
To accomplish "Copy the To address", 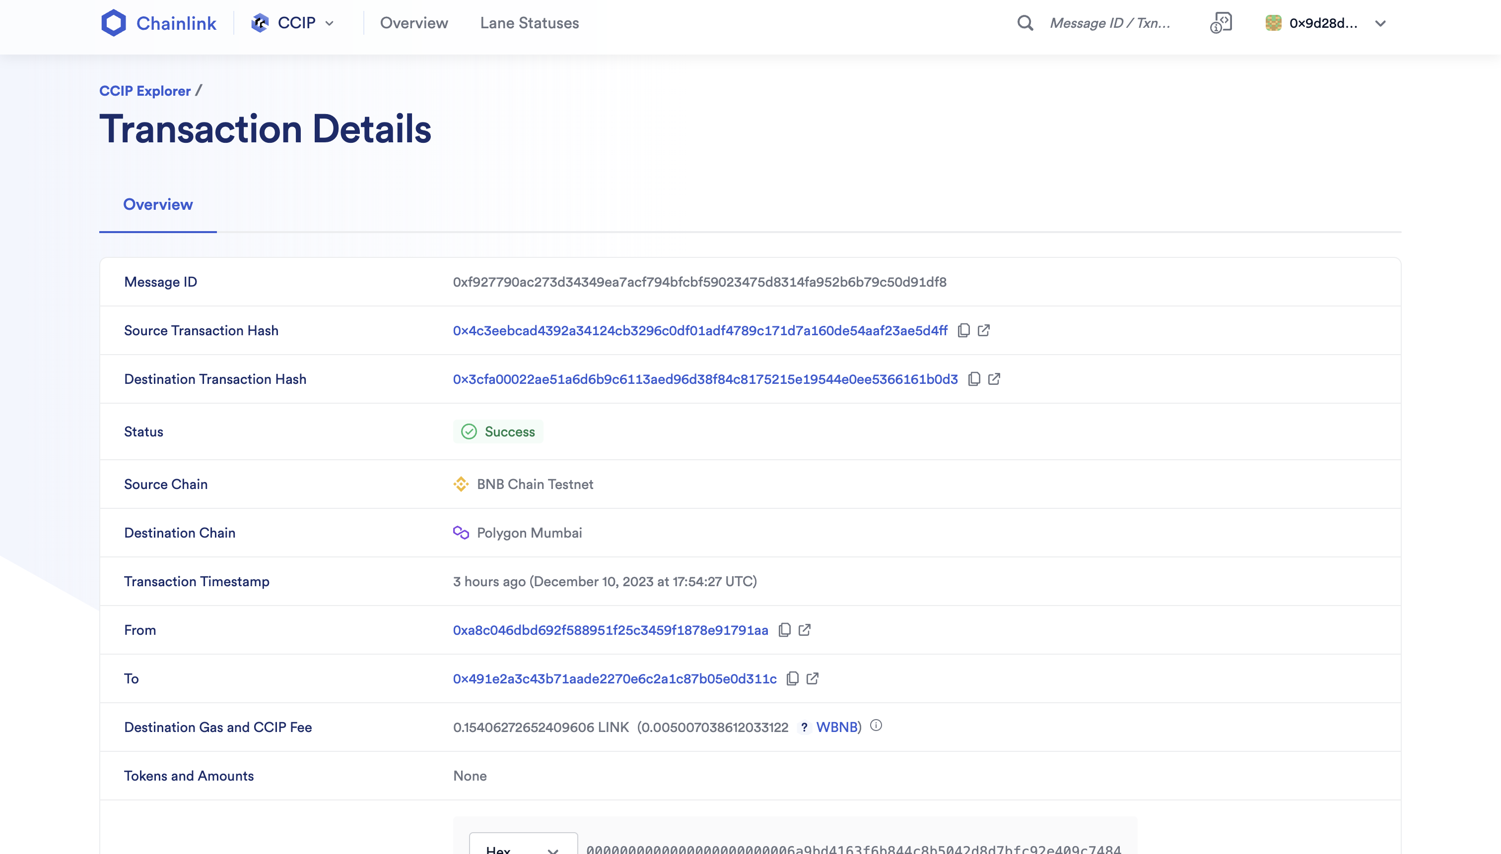I will pyautogui.click(x=793, y=678).
